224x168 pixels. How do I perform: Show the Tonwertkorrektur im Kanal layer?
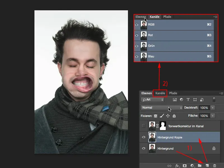(144, 126)
